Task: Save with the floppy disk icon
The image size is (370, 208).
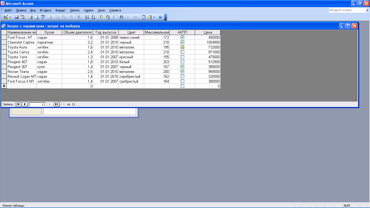Action: [x=17, y=17]
